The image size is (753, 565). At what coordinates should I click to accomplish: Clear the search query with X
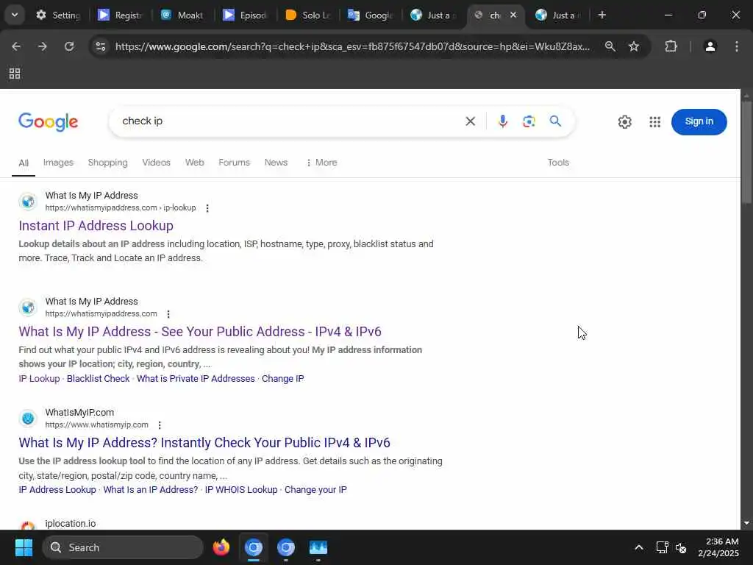[x=470, y=121]
